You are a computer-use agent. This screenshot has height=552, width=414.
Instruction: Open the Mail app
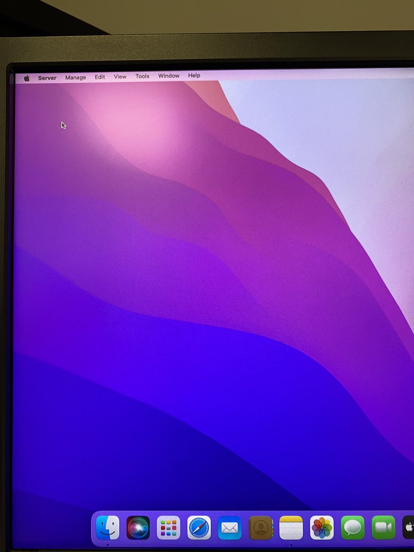[x=230, y=528]
